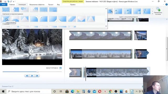Screen dimensions: 168x94
Task: Switch to the Анимация tab
Action: pyautogui.click(x=22, y=5)
